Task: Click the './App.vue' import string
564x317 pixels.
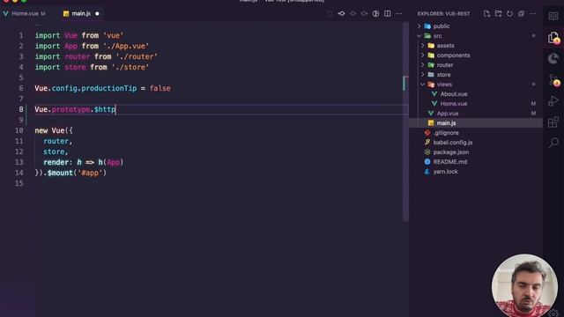Action: pyautogui.click(x=126, y=47)
